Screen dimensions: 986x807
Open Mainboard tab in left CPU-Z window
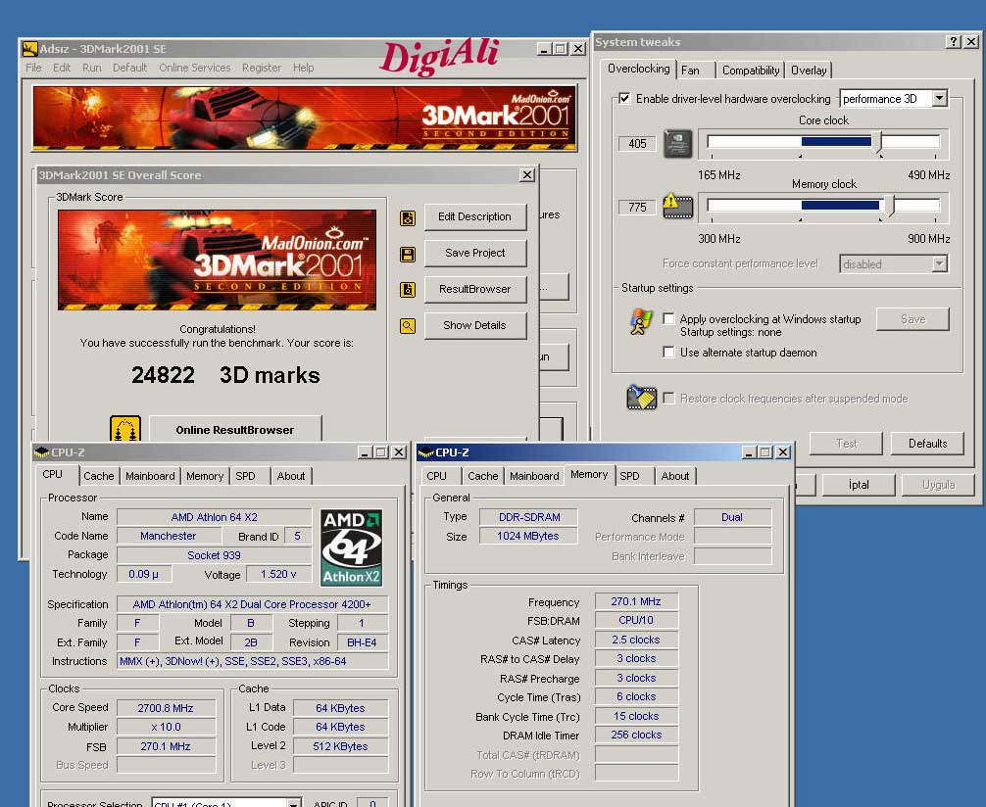point(150,476)
